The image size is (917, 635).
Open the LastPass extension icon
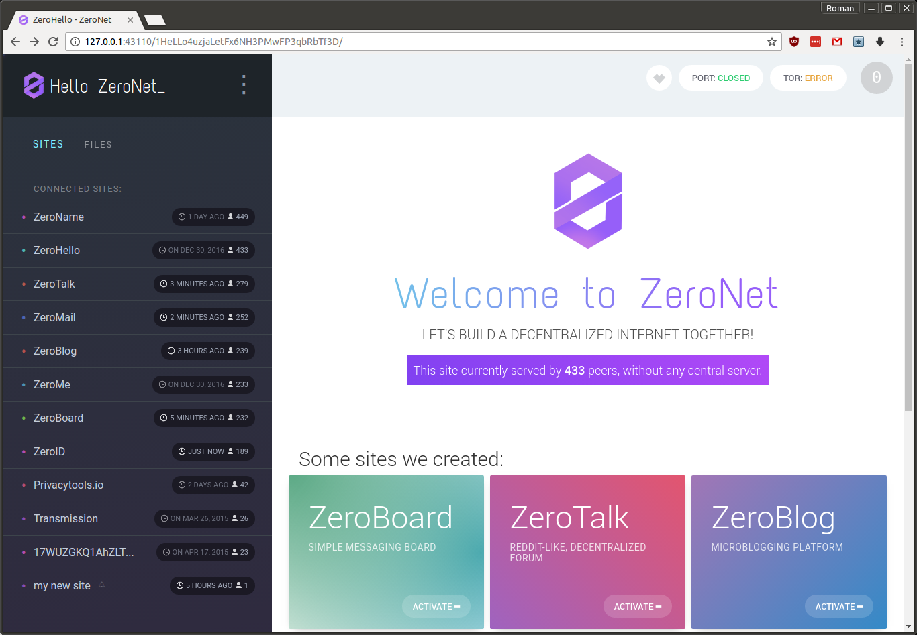pos(815,41)
